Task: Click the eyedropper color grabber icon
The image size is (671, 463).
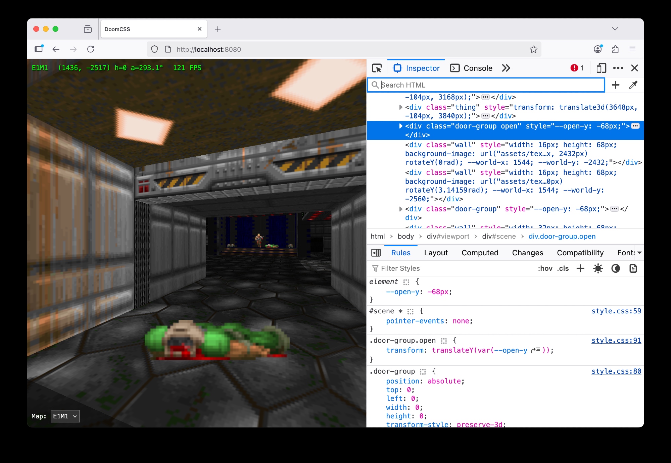Action: coord(633,85)
